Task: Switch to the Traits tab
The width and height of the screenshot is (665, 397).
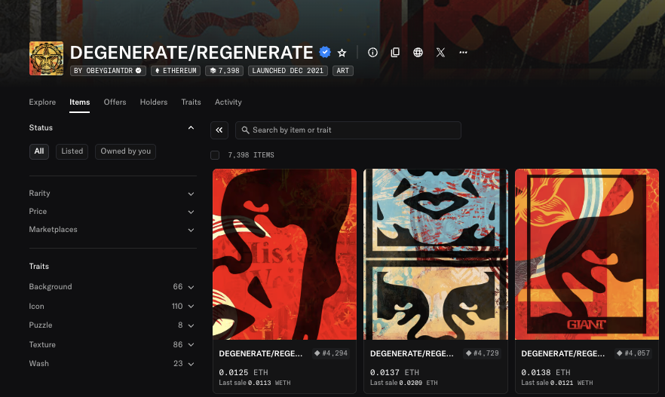Action: coord(191,102)
